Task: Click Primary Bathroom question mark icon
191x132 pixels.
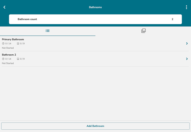Action: [3, 44]
